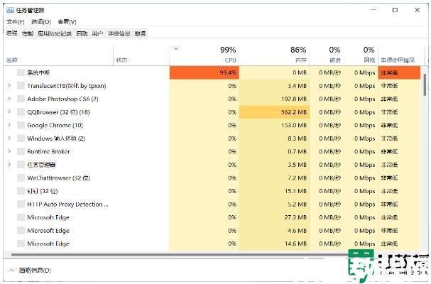
Task: Click the HTTP Auto Proxy Detection icon
Action: [21, 204]
